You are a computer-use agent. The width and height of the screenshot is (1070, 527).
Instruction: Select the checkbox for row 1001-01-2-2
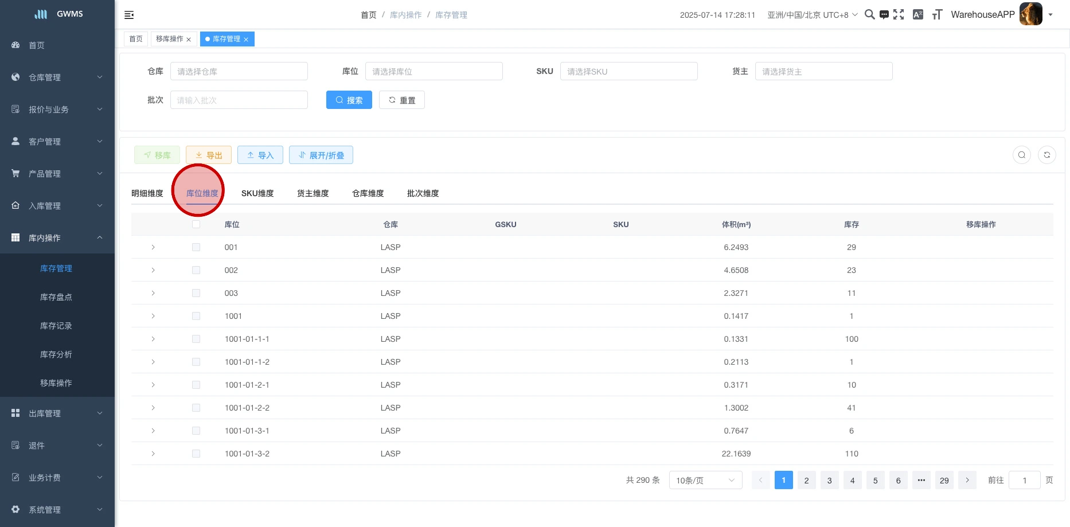point(196,408)
